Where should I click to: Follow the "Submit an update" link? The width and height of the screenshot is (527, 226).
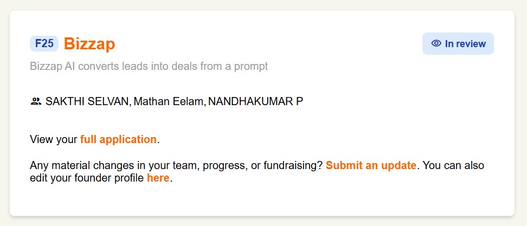pos(371,165)
